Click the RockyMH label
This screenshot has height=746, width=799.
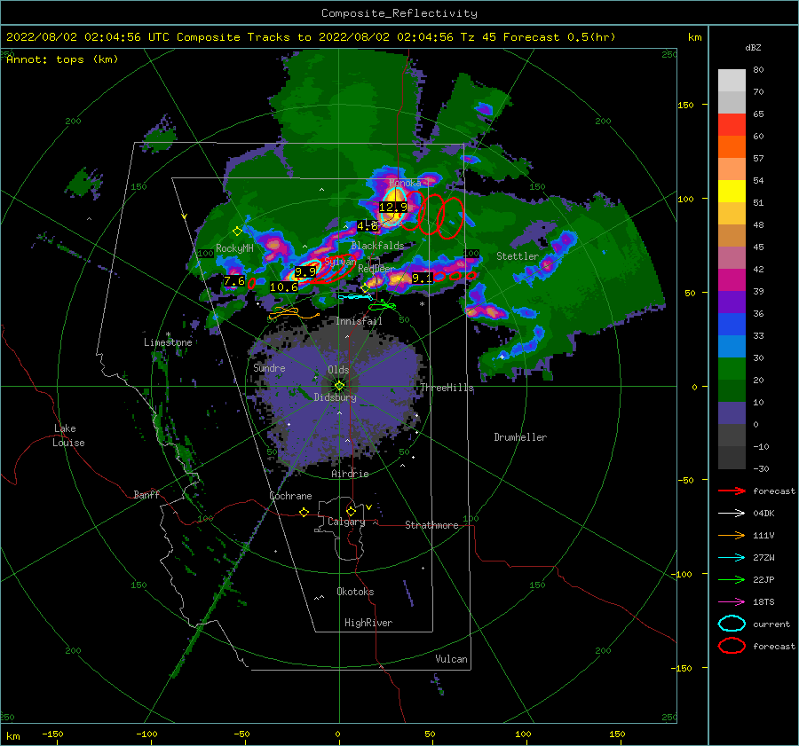pyautogui.click(x=234, y=248)
